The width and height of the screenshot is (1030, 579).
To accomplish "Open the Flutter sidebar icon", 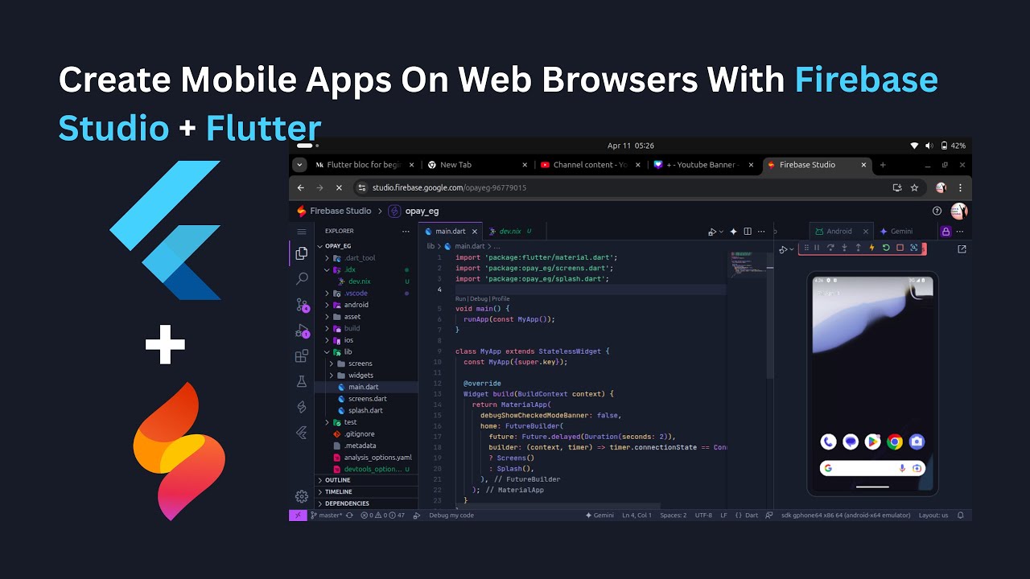I will [302, 433].
